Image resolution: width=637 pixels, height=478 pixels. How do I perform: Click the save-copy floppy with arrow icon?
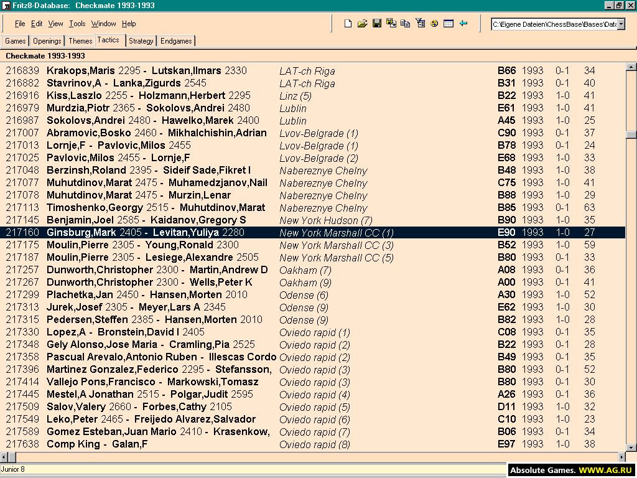point(391,23)
